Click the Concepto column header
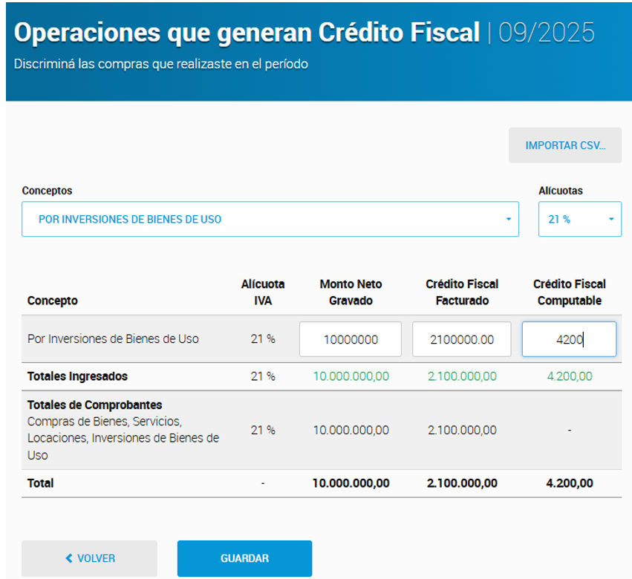The image size is (632, 579). (52, 301)
